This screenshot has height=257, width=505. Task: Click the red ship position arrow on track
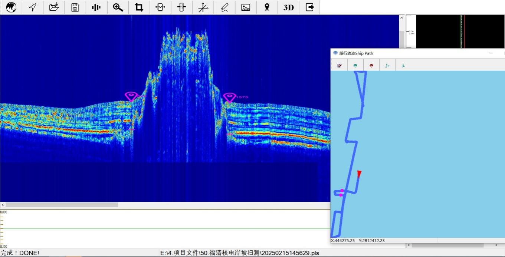click(359, 174)
